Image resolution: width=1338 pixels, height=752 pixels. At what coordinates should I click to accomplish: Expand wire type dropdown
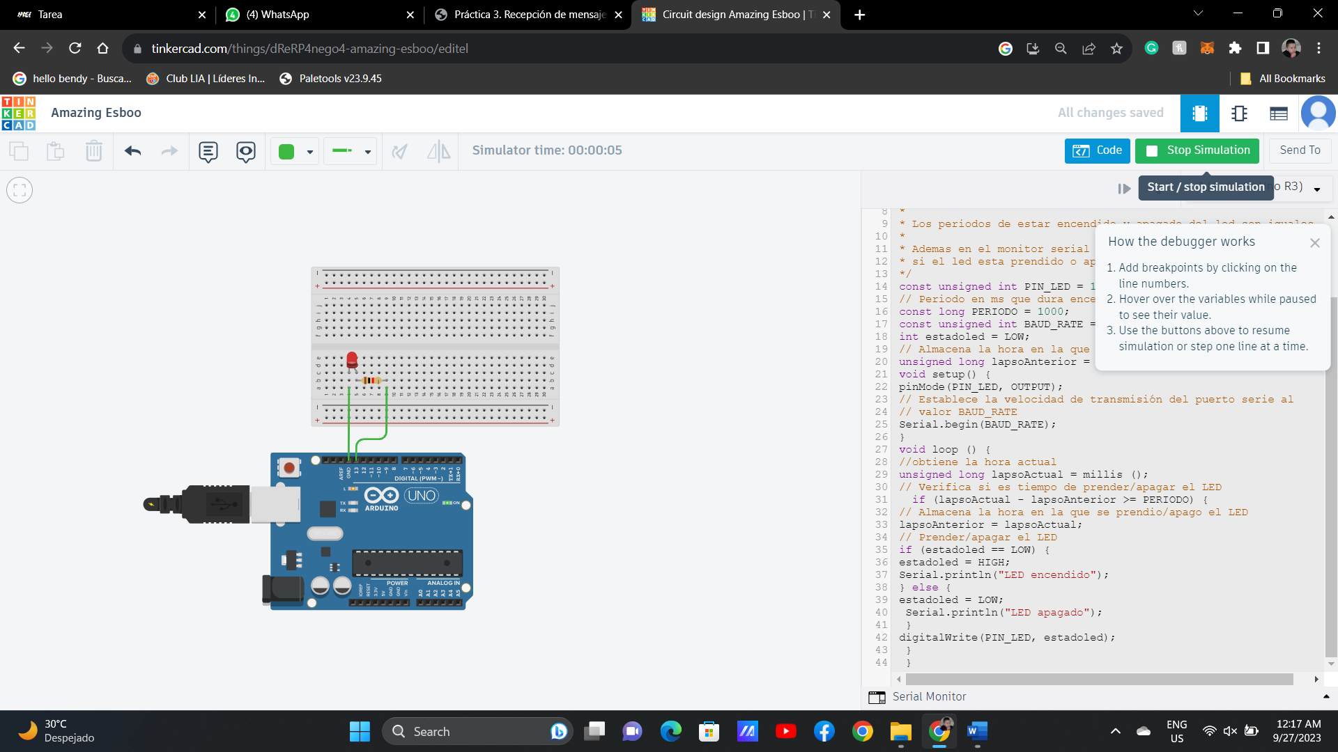pos(367,152)
